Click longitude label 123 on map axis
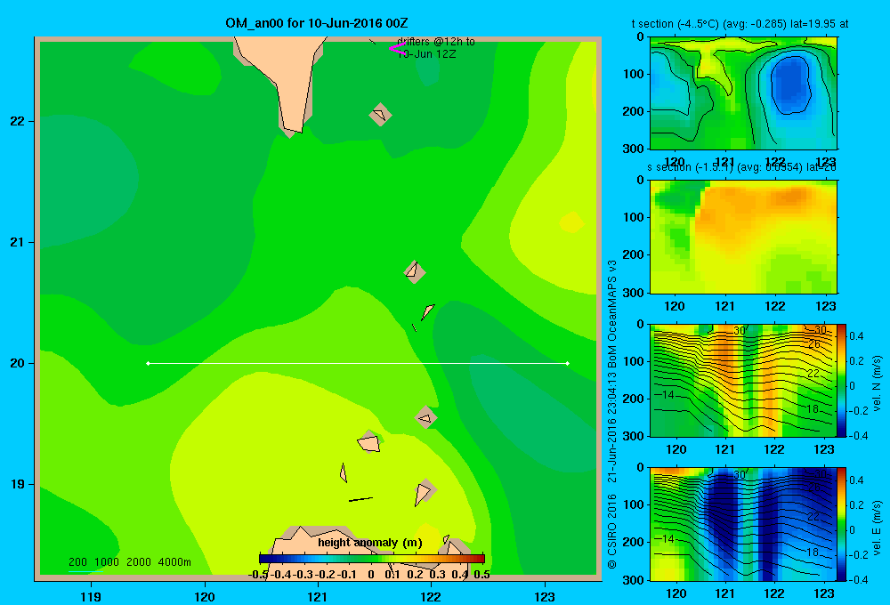890x605 pixels. point(545,596)
